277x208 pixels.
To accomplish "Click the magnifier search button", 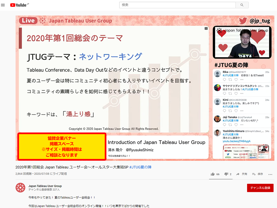I will point(242,5).
